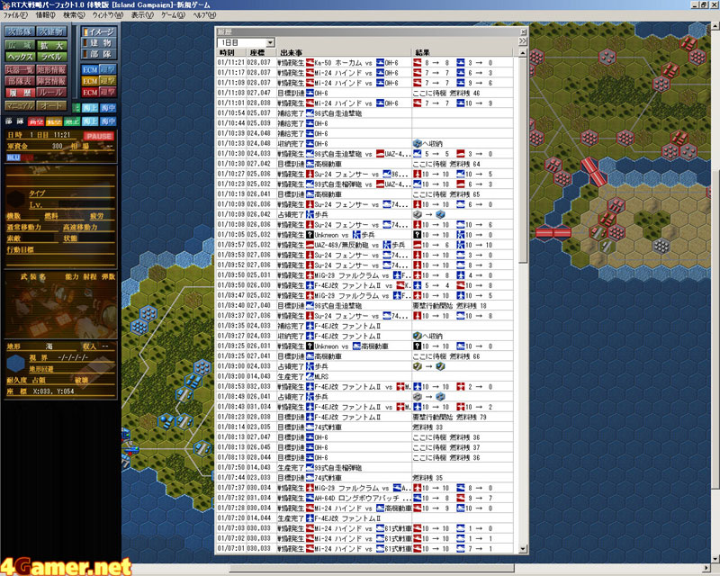The width and height of the screenshot is (720, 576).
Task: Select the 01/07:50 生産完了 99式自走榴弾砲 row
Action: point(365,468)
